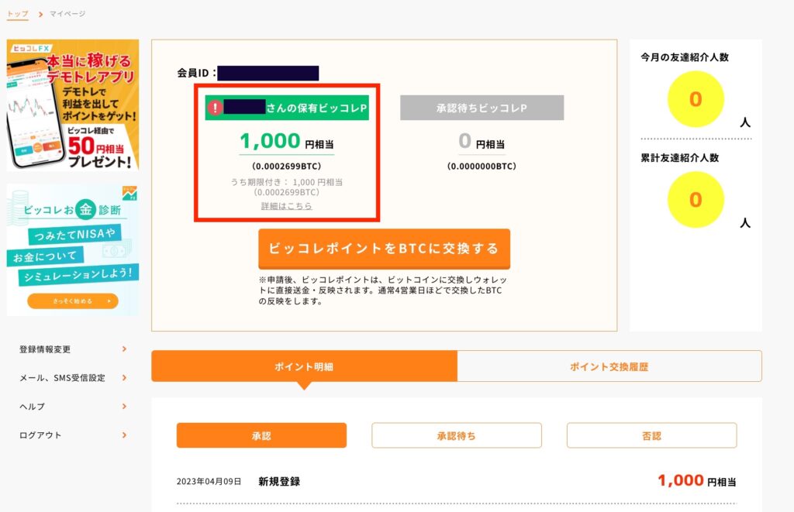Click the 今月の友達紹介人数 yellow counter circle
Image resolution: width=794 pixels, height=512 pixels.
point(696,98)
